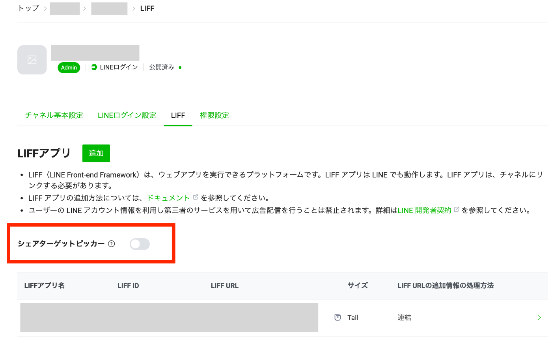Screen dimensions: 552x363
Task: Go to トップ in the breadcrumb
Action: (x=28, y=8)
